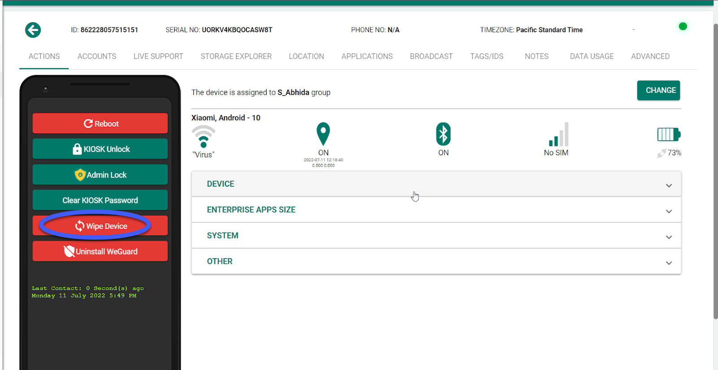This screenshot has height=370, width=718.
Task: Switch to STORAGE EXPLORER tab
Action: coord(236,56)
